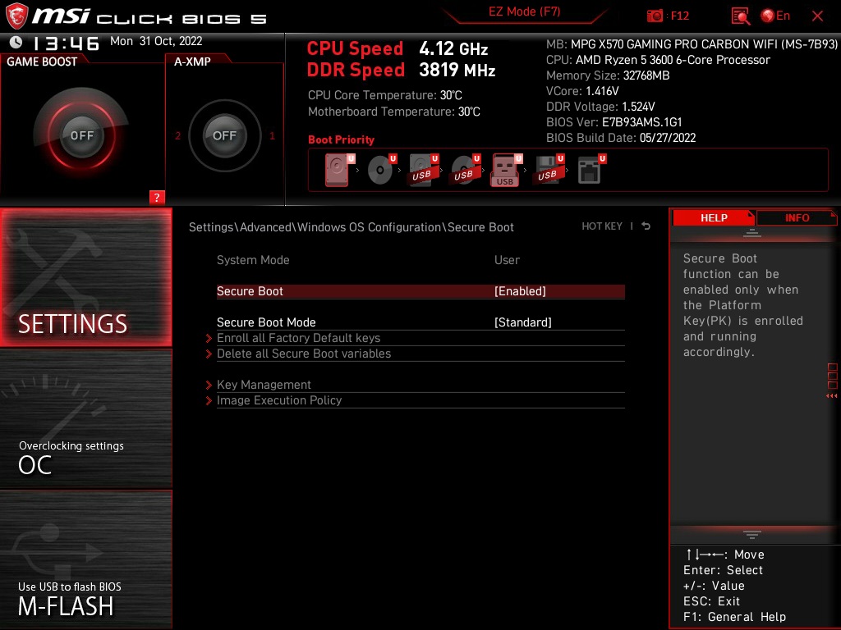841x630 pixels.
Task: Click the CPU Speed 4.12 GHz value
Action: click(x=453, y=48)
